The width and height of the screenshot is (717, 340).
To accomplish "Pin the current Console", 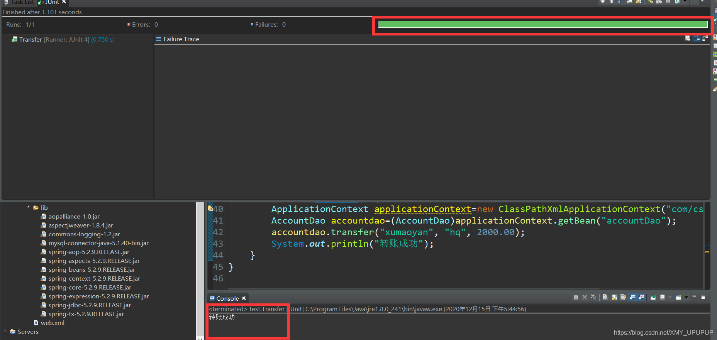I will tap(653, 297).
